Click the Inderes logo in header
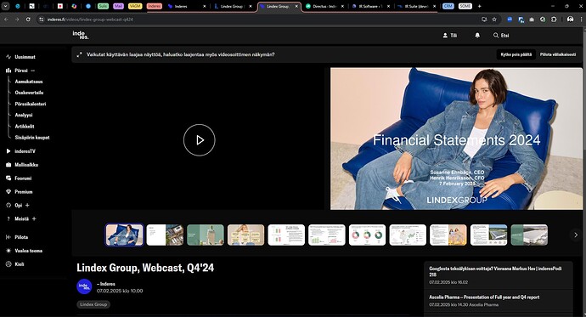 81,35
